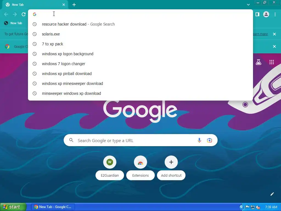Image resolution: width=281 pixels, height=211 pixels.
Task: Click the Add shortcut label
Action: (x=171, y=175)
